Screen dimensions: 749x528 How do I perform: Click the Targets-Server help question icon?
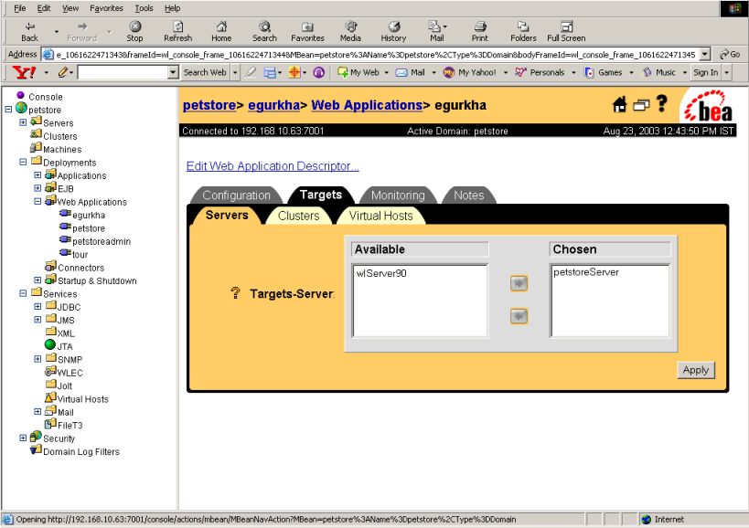click(235, 293)
